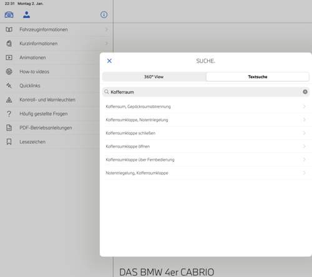Click the SUCHE dialog title
The width and height of the screenshot is (312, 277).
pos(205,61)
